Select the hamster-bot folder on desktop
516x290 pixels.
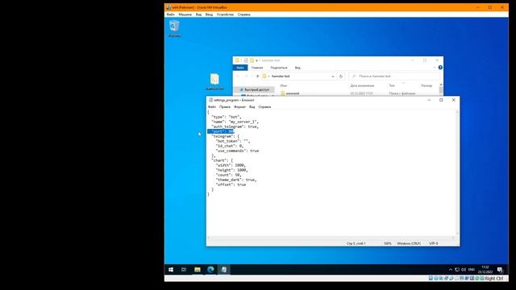[214, 82]
